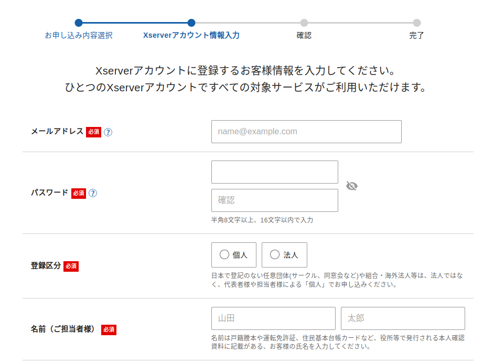Toggle password visibility with the eye icon
The image size is (494, 363).
(352, 186)
